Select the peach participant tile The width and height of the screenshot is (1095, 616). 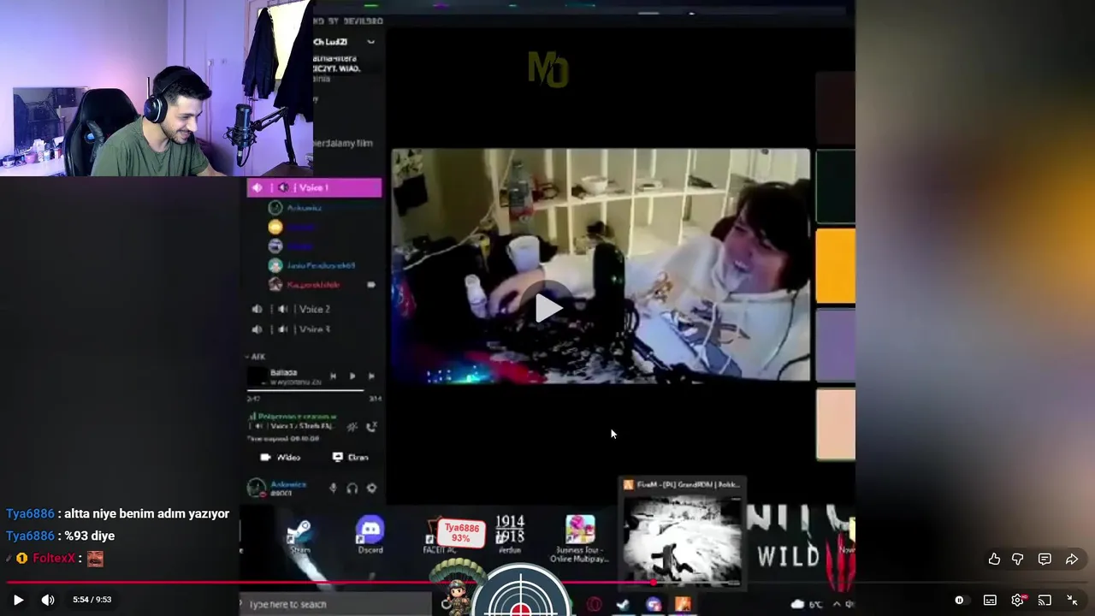[x=836, y=424]
